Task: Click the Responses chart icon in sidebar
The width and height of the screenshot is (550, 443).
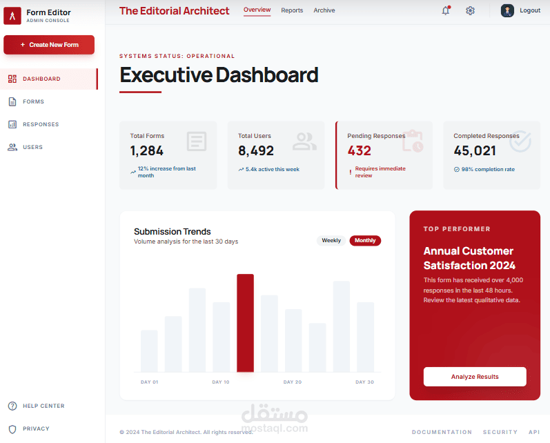Action: 12,124
